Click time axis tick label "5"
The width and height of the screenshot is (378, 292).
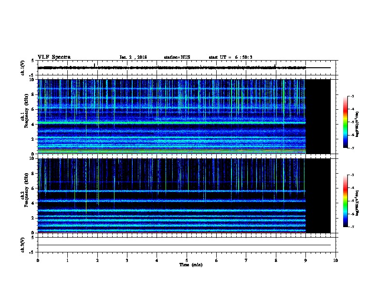pos(187,261)
